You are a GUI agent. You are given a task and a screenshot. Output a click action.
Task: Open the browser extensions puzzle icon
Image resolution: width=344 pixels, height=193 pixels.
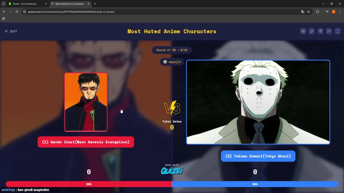(317, 12)
